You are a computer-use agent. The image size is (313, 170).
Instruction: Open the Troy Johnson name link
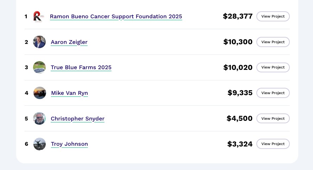[x=70, y=144]
